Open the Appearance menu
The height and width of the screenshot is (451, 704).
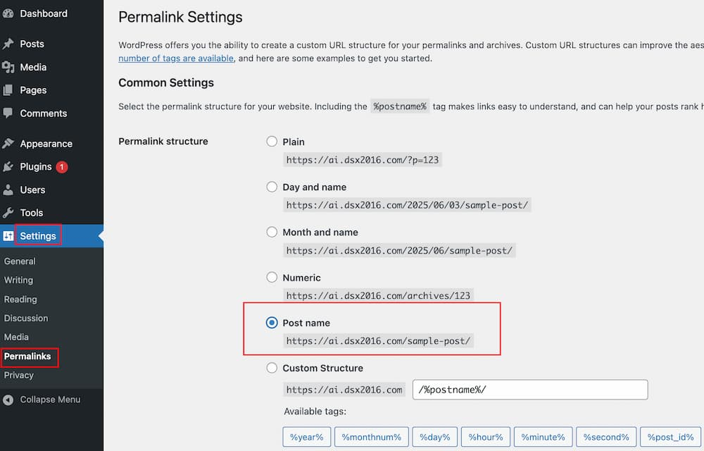[x=46, y=144]
